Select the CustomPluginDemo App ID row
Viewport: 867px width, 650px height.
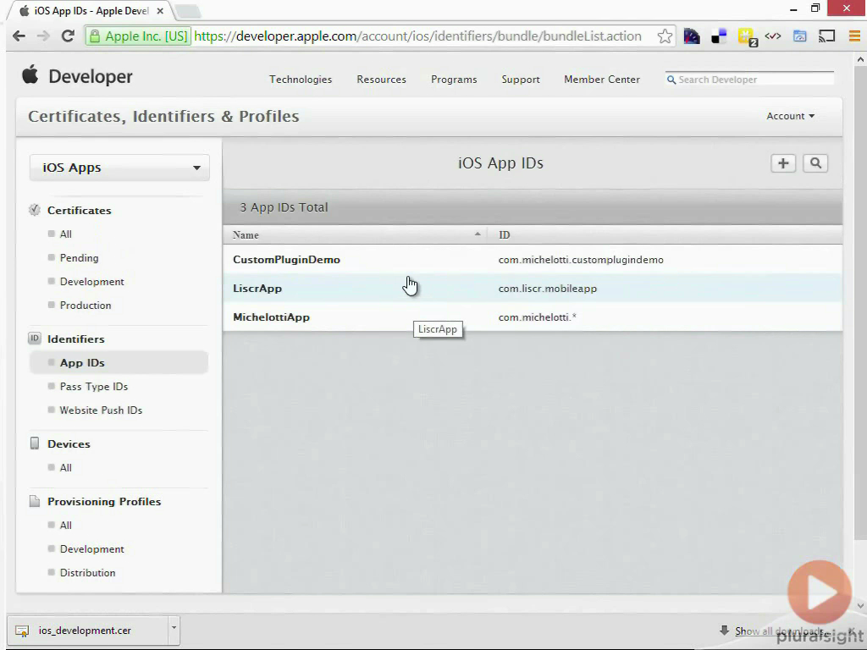coord(533,259)
